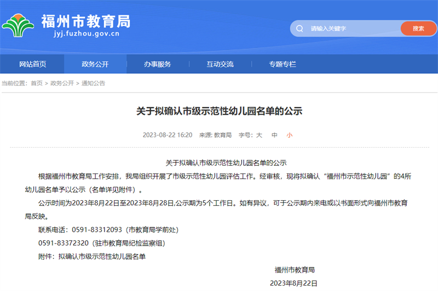Click 首页 in the breadcrumb trail

point(36,83)
